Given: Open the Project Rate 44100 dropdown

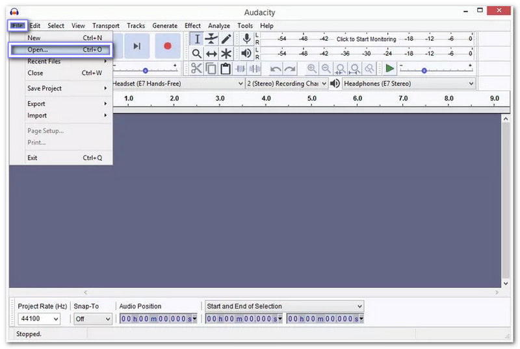Looking at the screenshot, I should (38, 319).
